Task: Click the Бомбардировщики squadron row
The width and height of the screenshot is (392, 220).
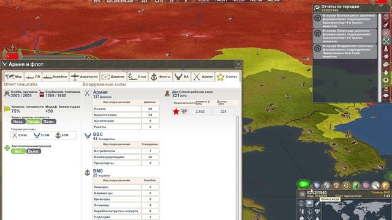Action: 126,157
